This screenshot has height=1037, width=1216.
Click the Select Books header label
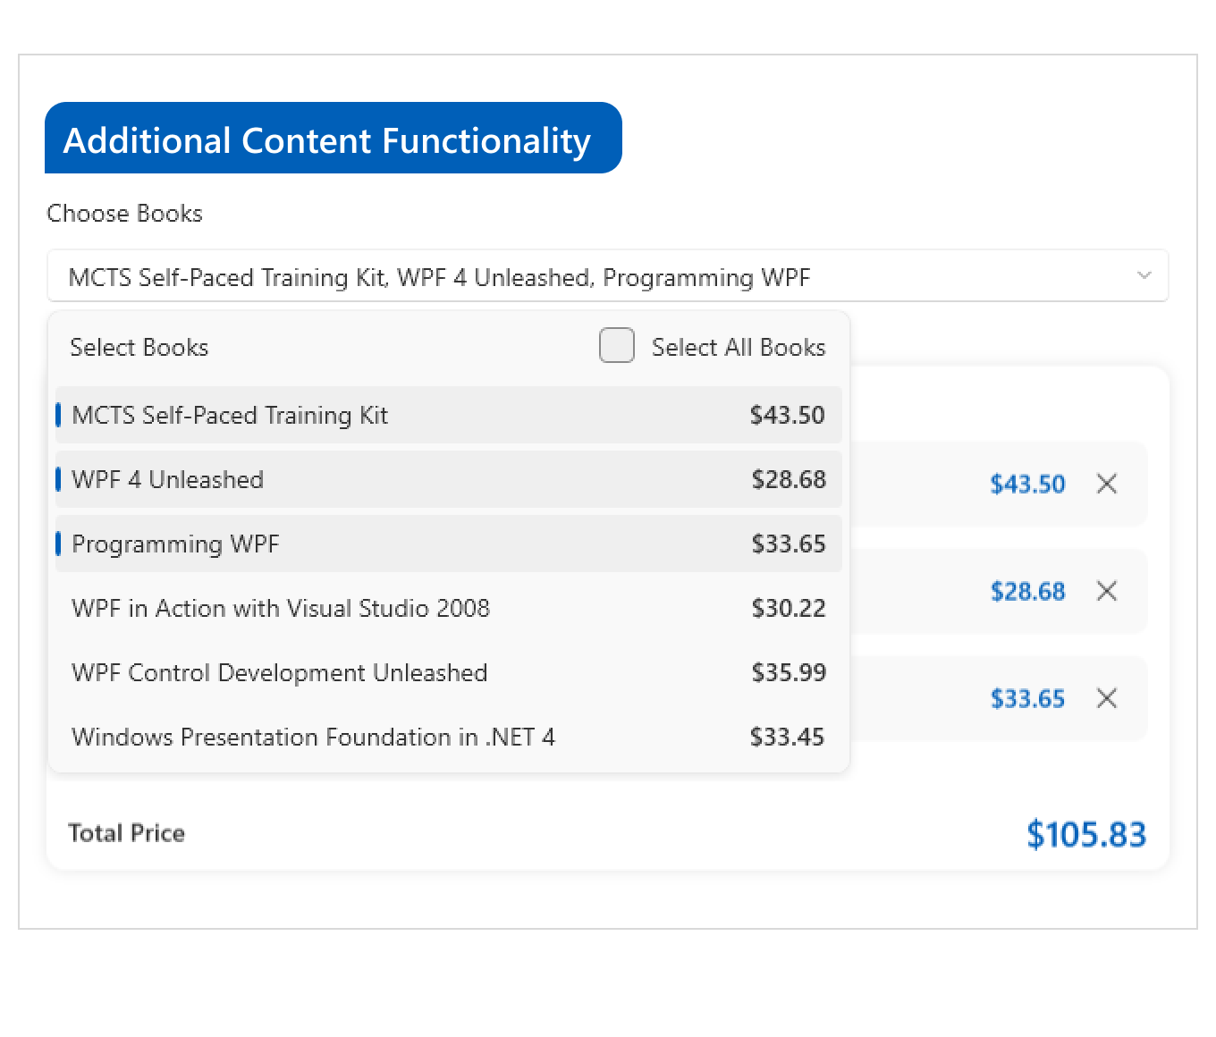[x=139, y=348]
